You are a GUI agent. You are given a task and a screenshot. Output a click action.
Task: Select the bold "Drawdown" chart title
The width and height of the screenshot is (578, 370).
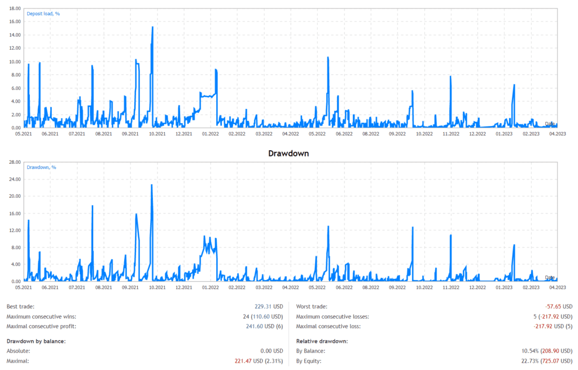click(289, 153)
